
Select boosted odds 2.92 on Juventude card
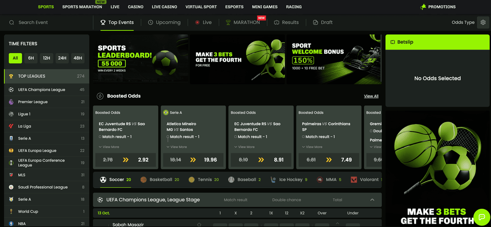(143, 160)
